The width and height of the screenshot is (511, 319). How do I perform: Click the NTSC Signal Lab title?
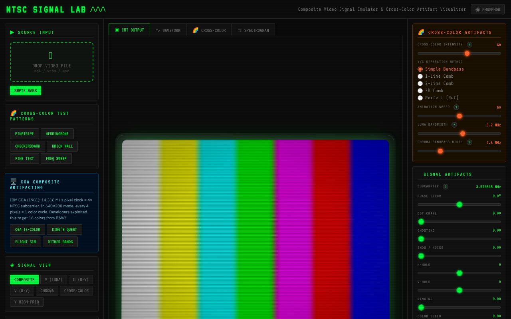(x=46, y=10)
